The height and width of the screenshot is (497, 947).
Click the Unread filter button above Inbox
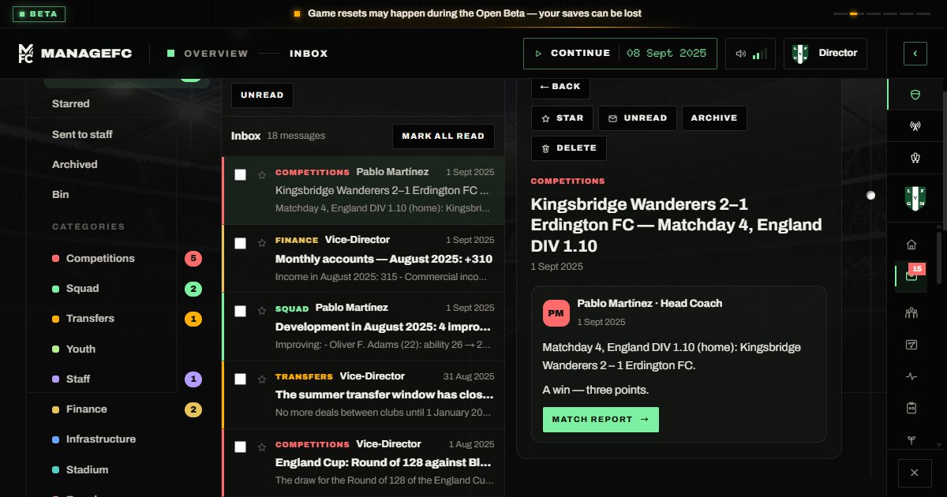point(262,95)
